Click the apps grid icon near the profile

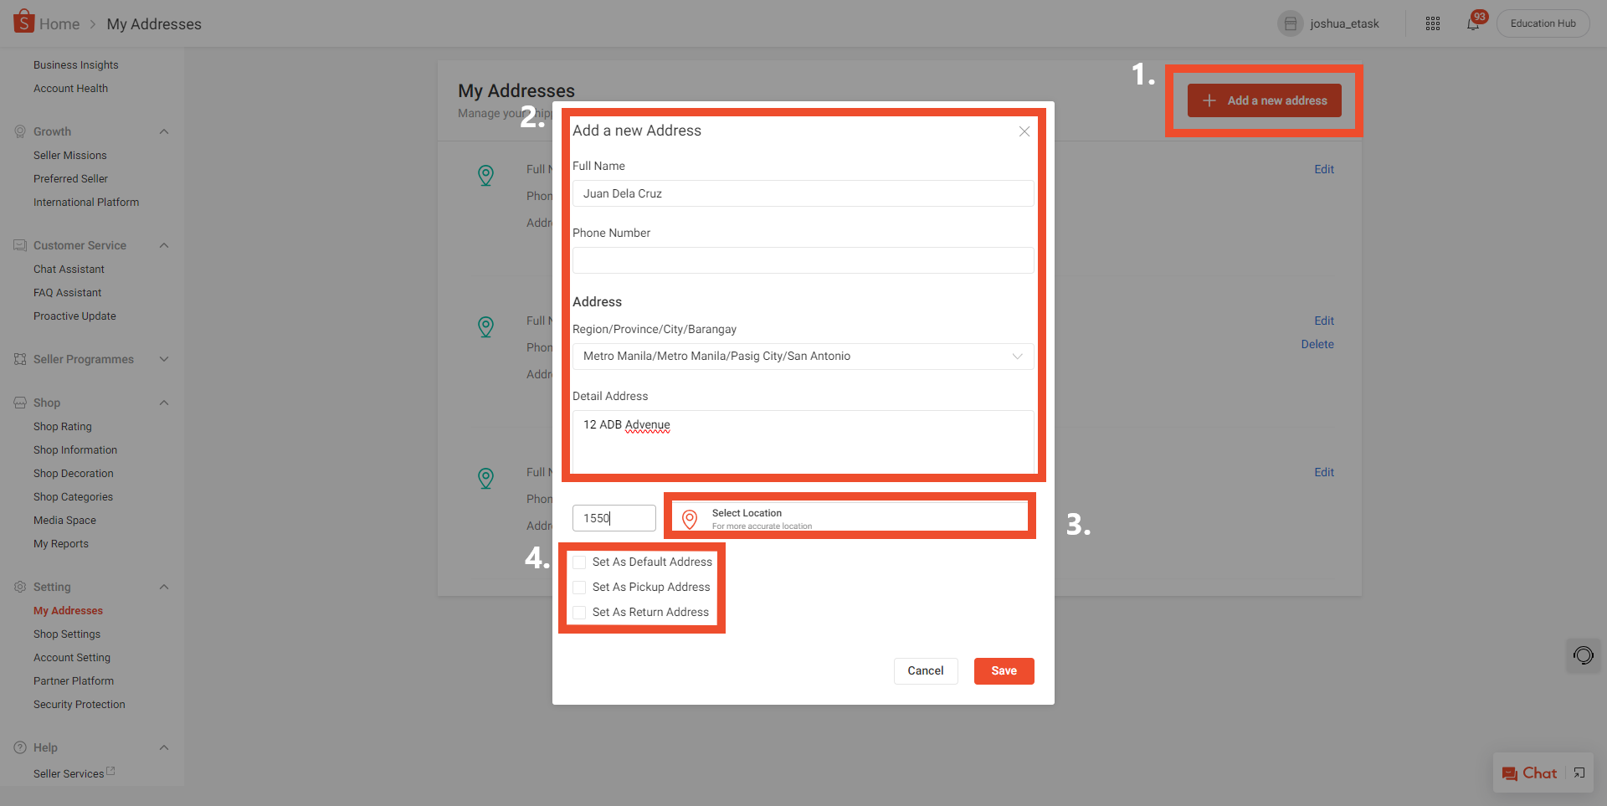click(1432, 23)
